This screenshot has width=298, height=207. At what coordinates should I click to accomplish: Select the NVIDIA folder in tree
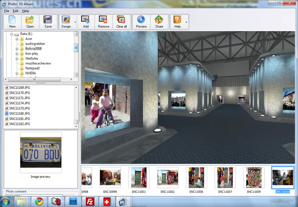point(30,73)
